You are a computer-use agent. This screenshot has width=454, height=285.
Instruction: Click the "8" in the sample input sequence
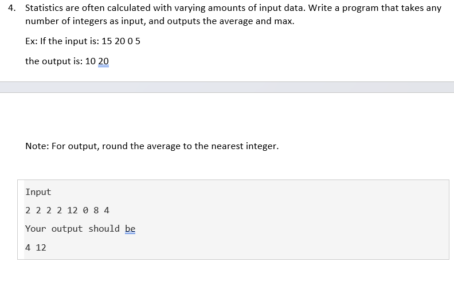pyautogui.click(x=96, y=210)
